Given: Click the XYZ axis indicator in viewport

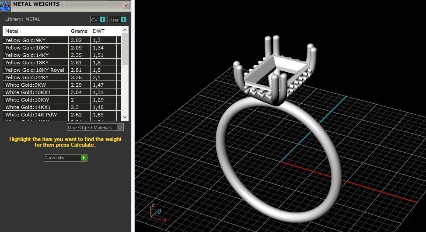Looking at the screenshot, I should (158, 212).
